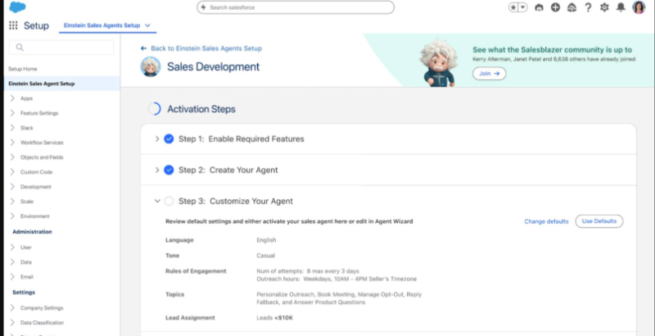Screen dimensions: 655x336
Task: Toggle the Step 2 completed checkmark
Action: pos(169,170)
